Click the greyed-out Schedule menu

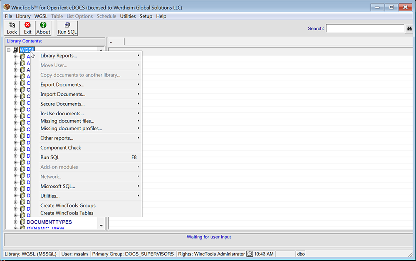click(x=106, y=16)
